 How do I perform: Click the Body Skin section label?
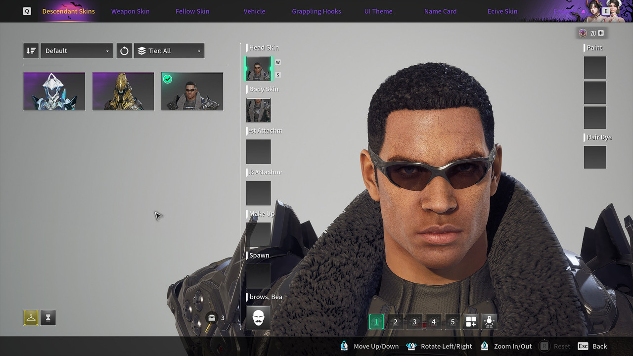(x=264, y=89)
